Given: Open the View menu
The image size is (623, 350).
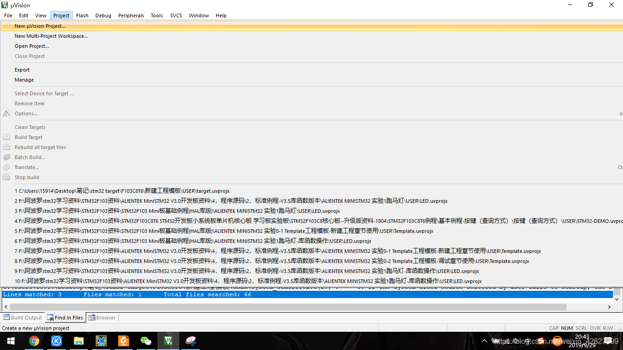Looking at the screenshot, I should pyautogui.click(x=41, y=15).
